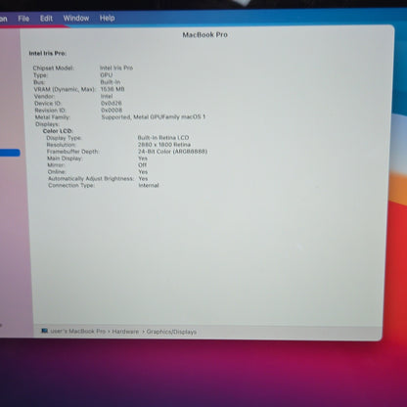Screen dimensions: 407x407
Task: Click the Metal Family supported value
Action: tap(154, 116)
